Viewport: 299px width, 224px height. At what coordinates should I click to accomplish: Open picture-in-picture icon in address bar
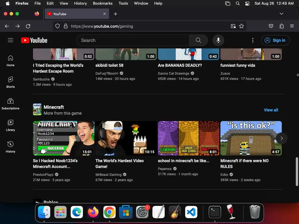(x=233, y=26)
